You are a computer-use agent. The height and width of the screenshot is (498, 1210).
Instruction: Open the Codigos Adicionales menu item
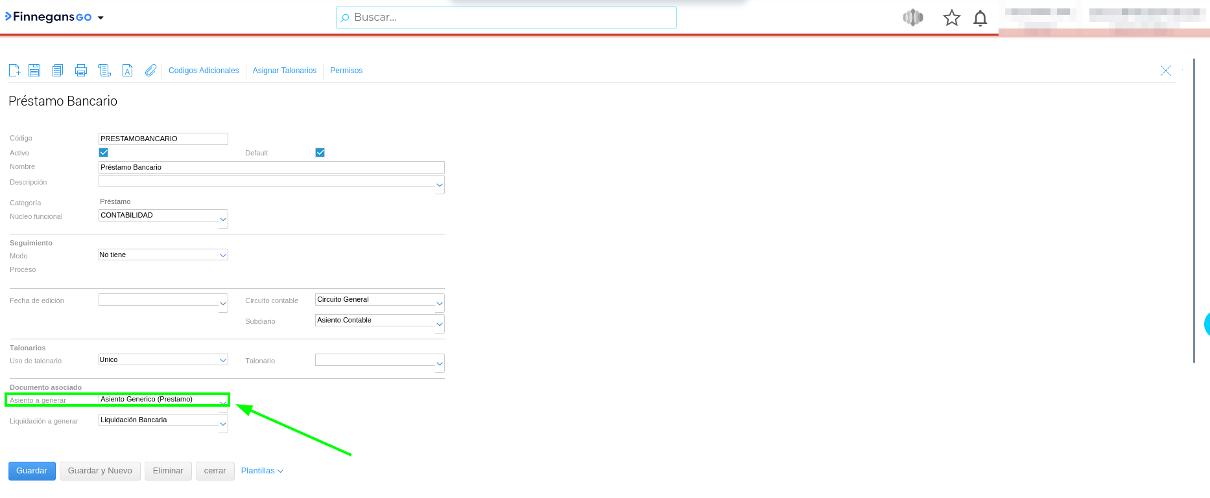[x=204, y=71]
